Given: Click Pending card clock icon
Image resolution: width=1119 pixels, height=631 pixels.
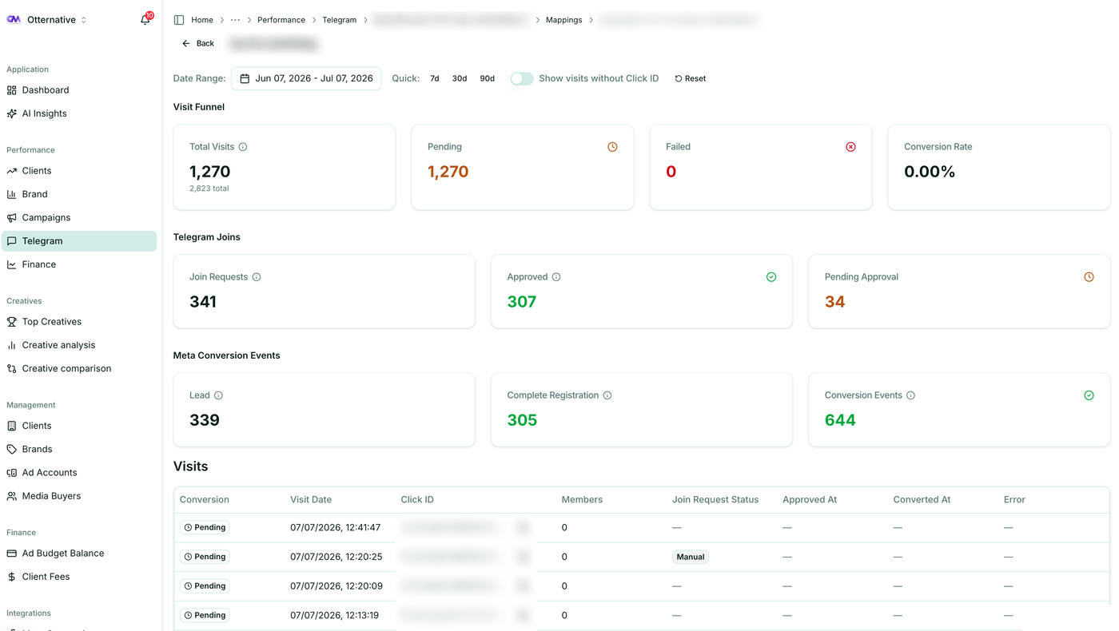Looking at the screenshot, I should point(612,147).
